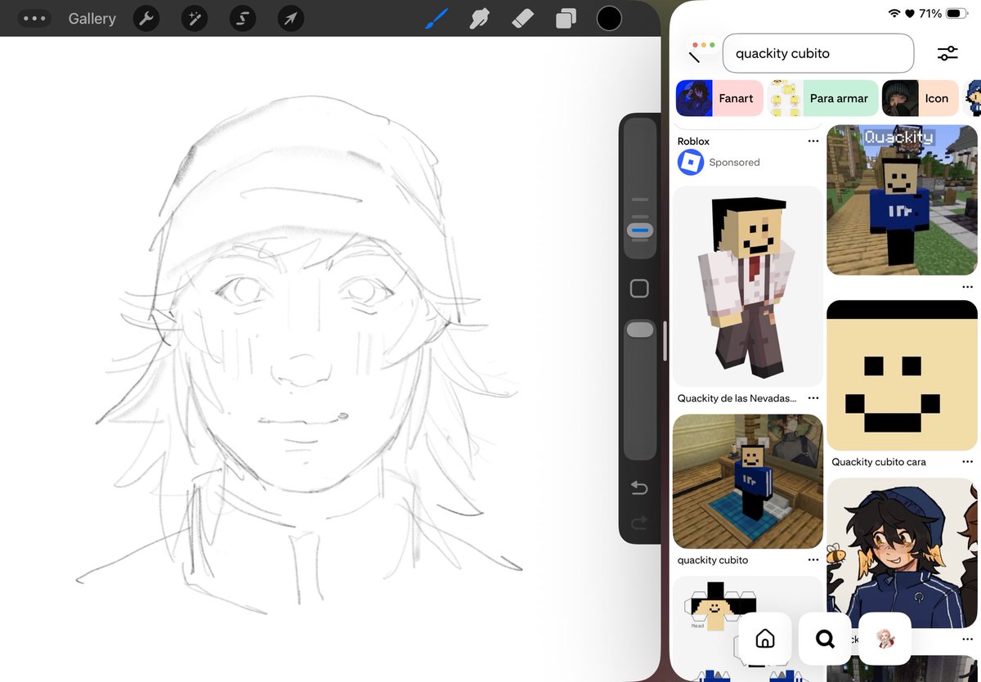The height and width of the screenshot is (682, 981).
Task: Open options for the Roblox sponsored pin
Action: click(x=813, y=141)
